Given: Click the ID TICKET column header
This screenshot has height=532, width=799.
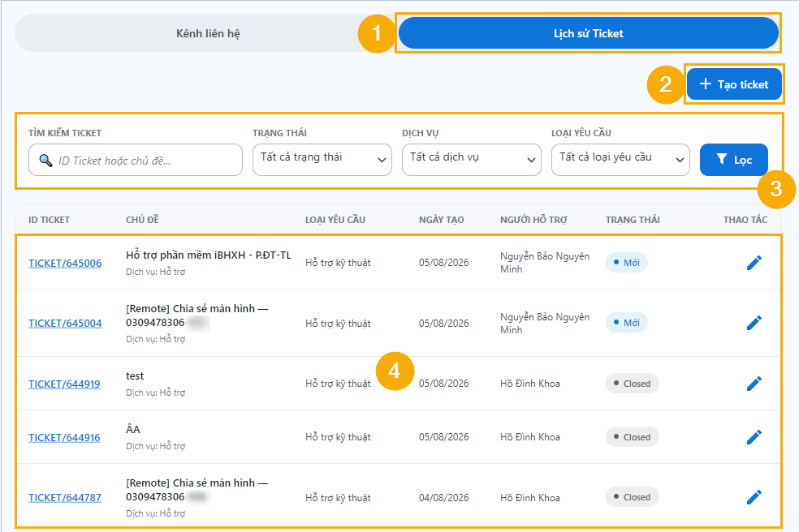Looking at the screenshot, I should (49, 220).
